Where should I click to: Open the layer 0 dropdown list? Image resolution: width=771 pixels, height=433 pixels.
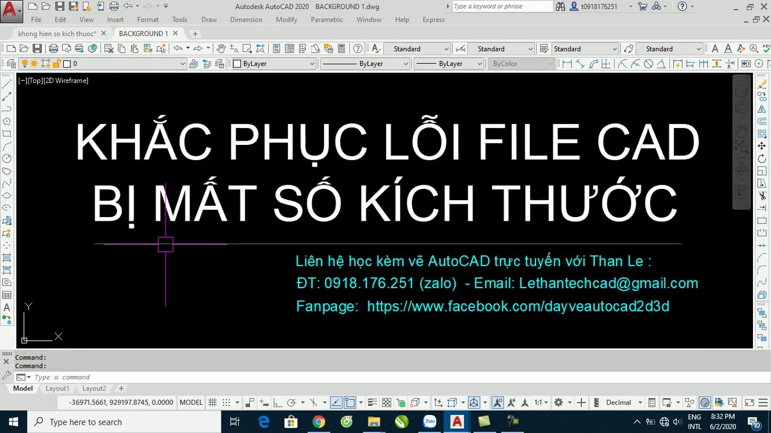[x=182, y=64]
